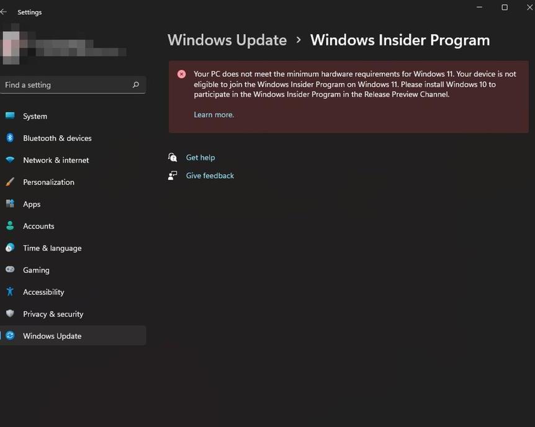This screenshot has width=535, height=427.
Task: Click the search magnifier in Find a setting
Action: click(x=135, y=85)
